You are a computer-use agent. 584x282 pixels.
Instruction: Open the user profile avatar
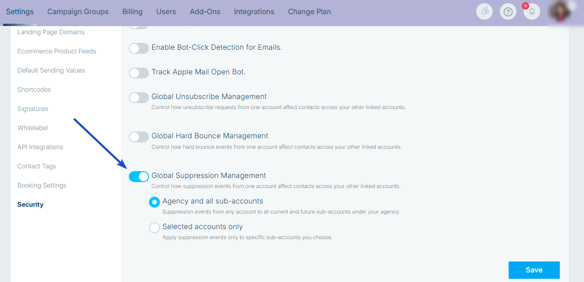click(x=560, y=11)
